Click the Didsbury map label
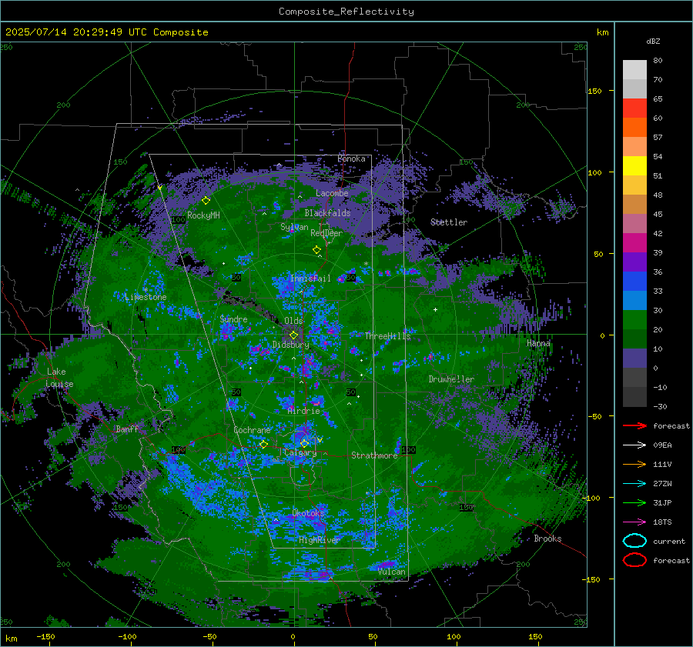693x647 pixels. 291,345
